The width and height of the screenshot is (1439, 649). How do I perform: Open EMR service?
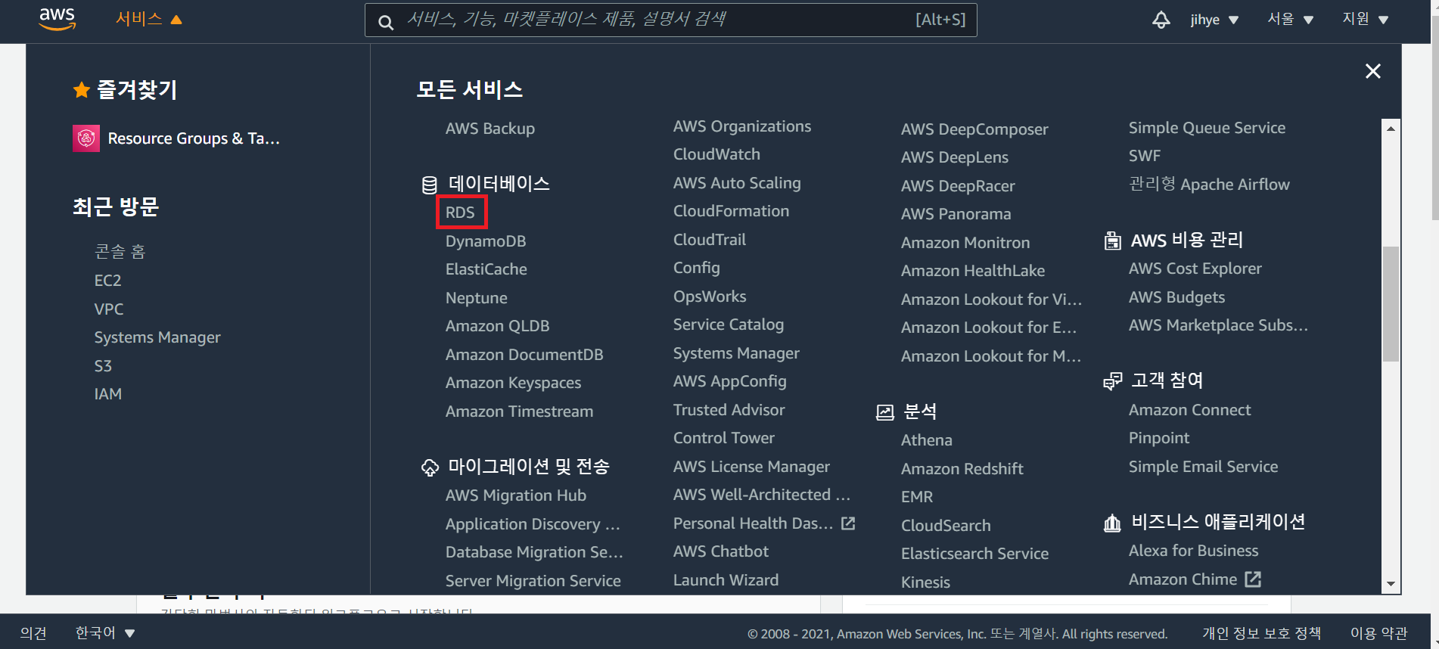[x=917, y=497]
